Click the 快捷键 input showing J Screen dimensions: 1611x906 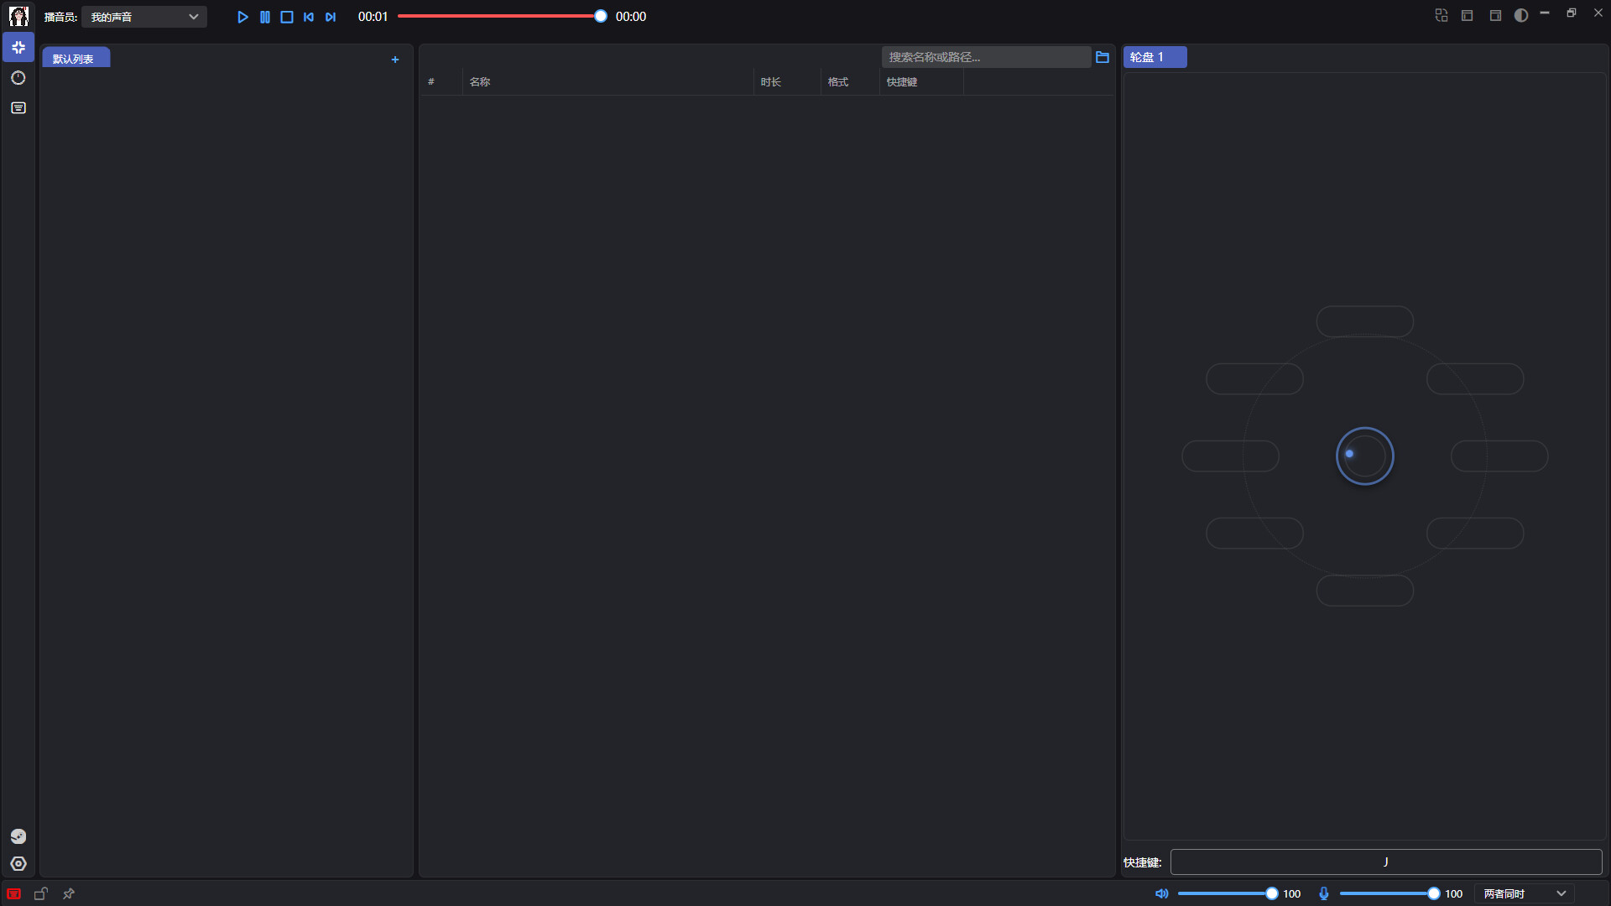[1384, 862]
